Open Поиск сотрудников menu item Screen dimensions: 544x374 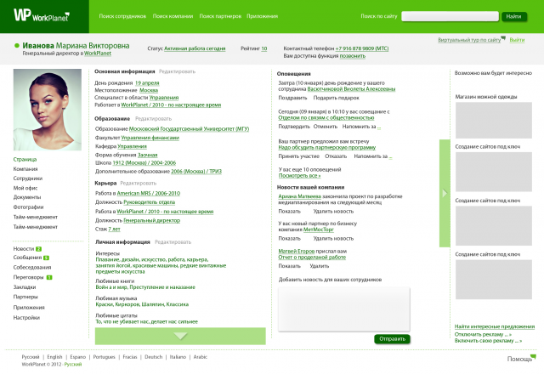tap(122, 16)
